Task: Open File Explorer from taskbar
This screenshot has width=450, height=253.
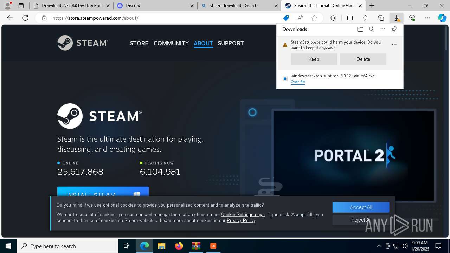Action: click(161, 246)
